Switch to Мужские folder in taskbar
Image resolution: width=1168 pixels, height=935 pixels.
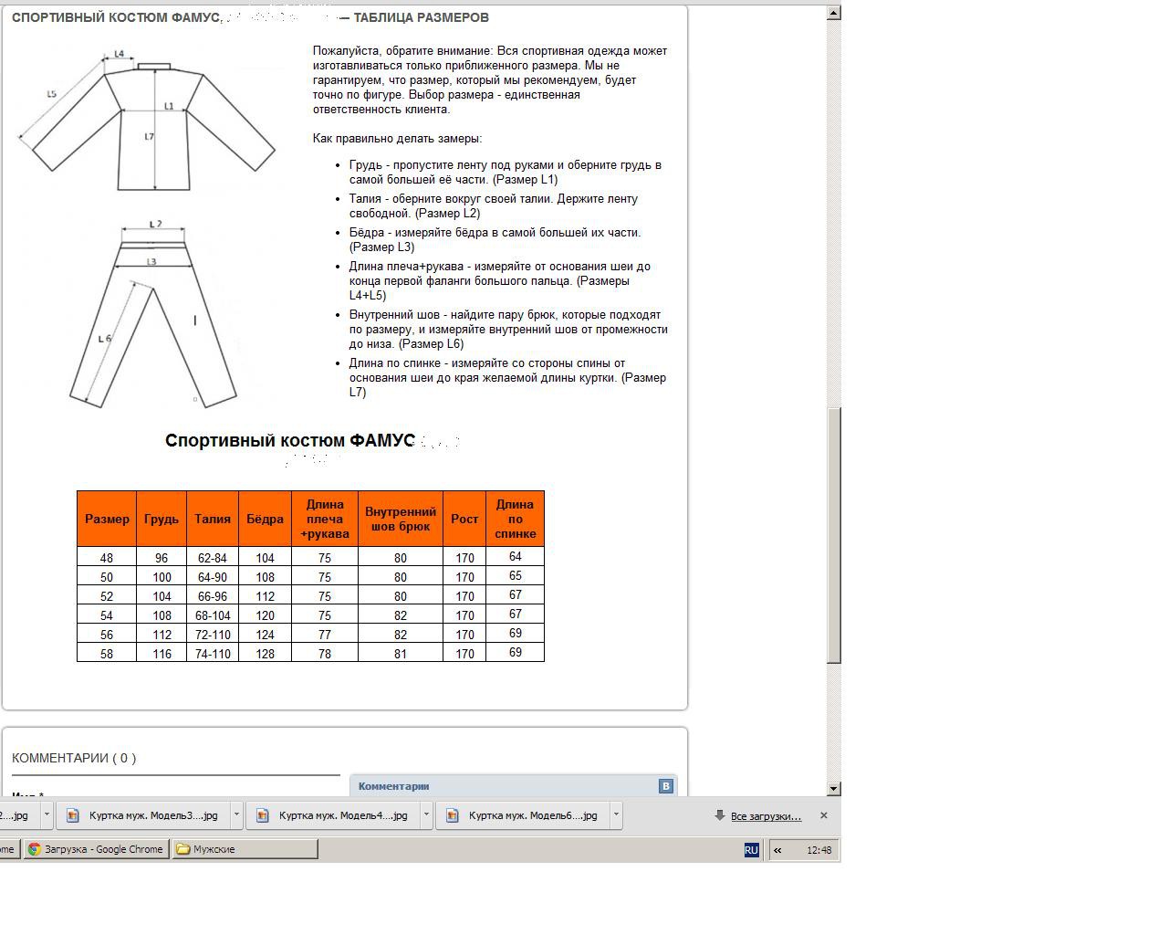245,849
